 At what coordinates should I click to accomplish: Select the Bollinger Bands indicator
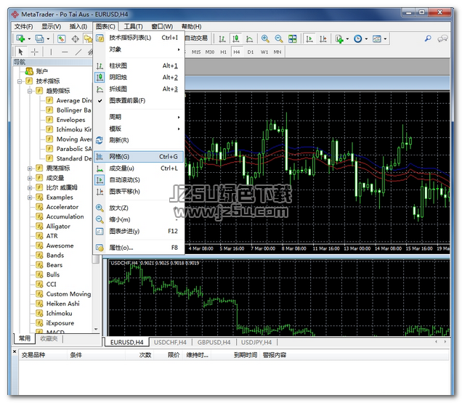69,110
